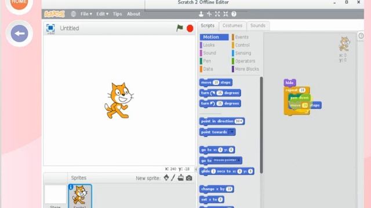This screenshot has width=371, height=208.
Task: Select the Sprite1 thumbnail
Action: coord(80,196)
